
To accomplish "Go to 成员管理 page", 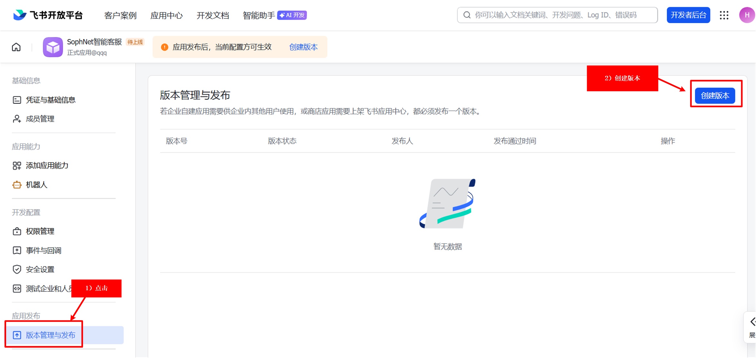I will coord(40,119).
